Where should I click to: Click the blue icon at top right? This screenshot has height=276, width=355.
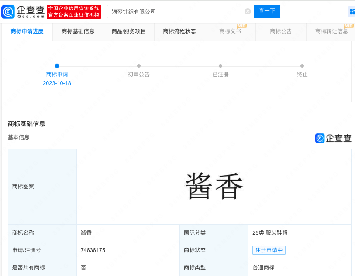coord(352,12)
